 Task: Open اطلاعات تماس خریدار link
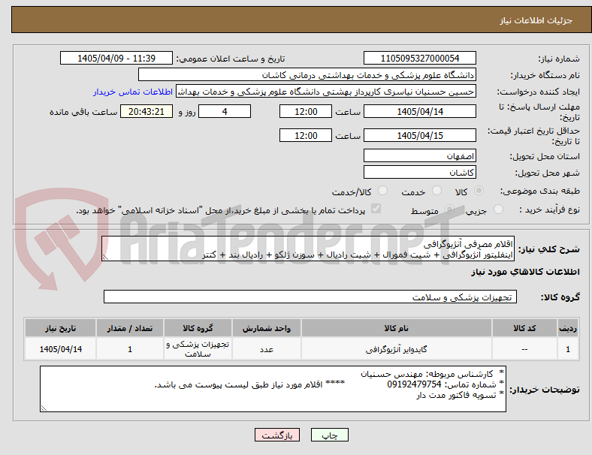click(x=133, y=92)
